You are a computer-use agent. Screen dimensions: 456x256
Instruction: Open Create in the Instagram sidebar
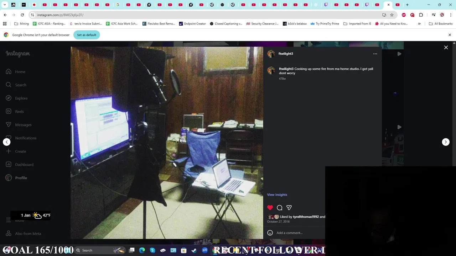(16, 151)
